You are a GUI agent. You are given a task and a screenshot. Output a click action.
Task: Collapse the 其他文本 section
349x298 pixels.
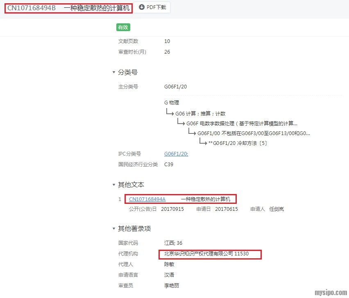(114, 185)
